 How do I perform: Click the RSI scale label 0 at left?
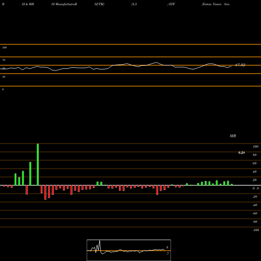(x=3, y=89)
